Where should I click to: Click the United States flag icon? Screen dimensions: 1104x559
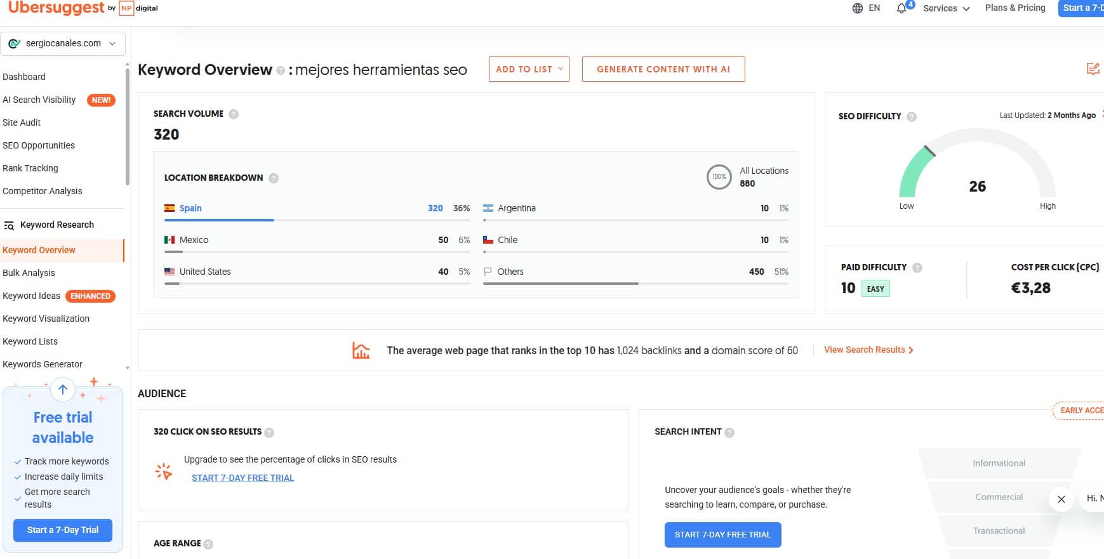pyautogui.click(x=170, y=272)
